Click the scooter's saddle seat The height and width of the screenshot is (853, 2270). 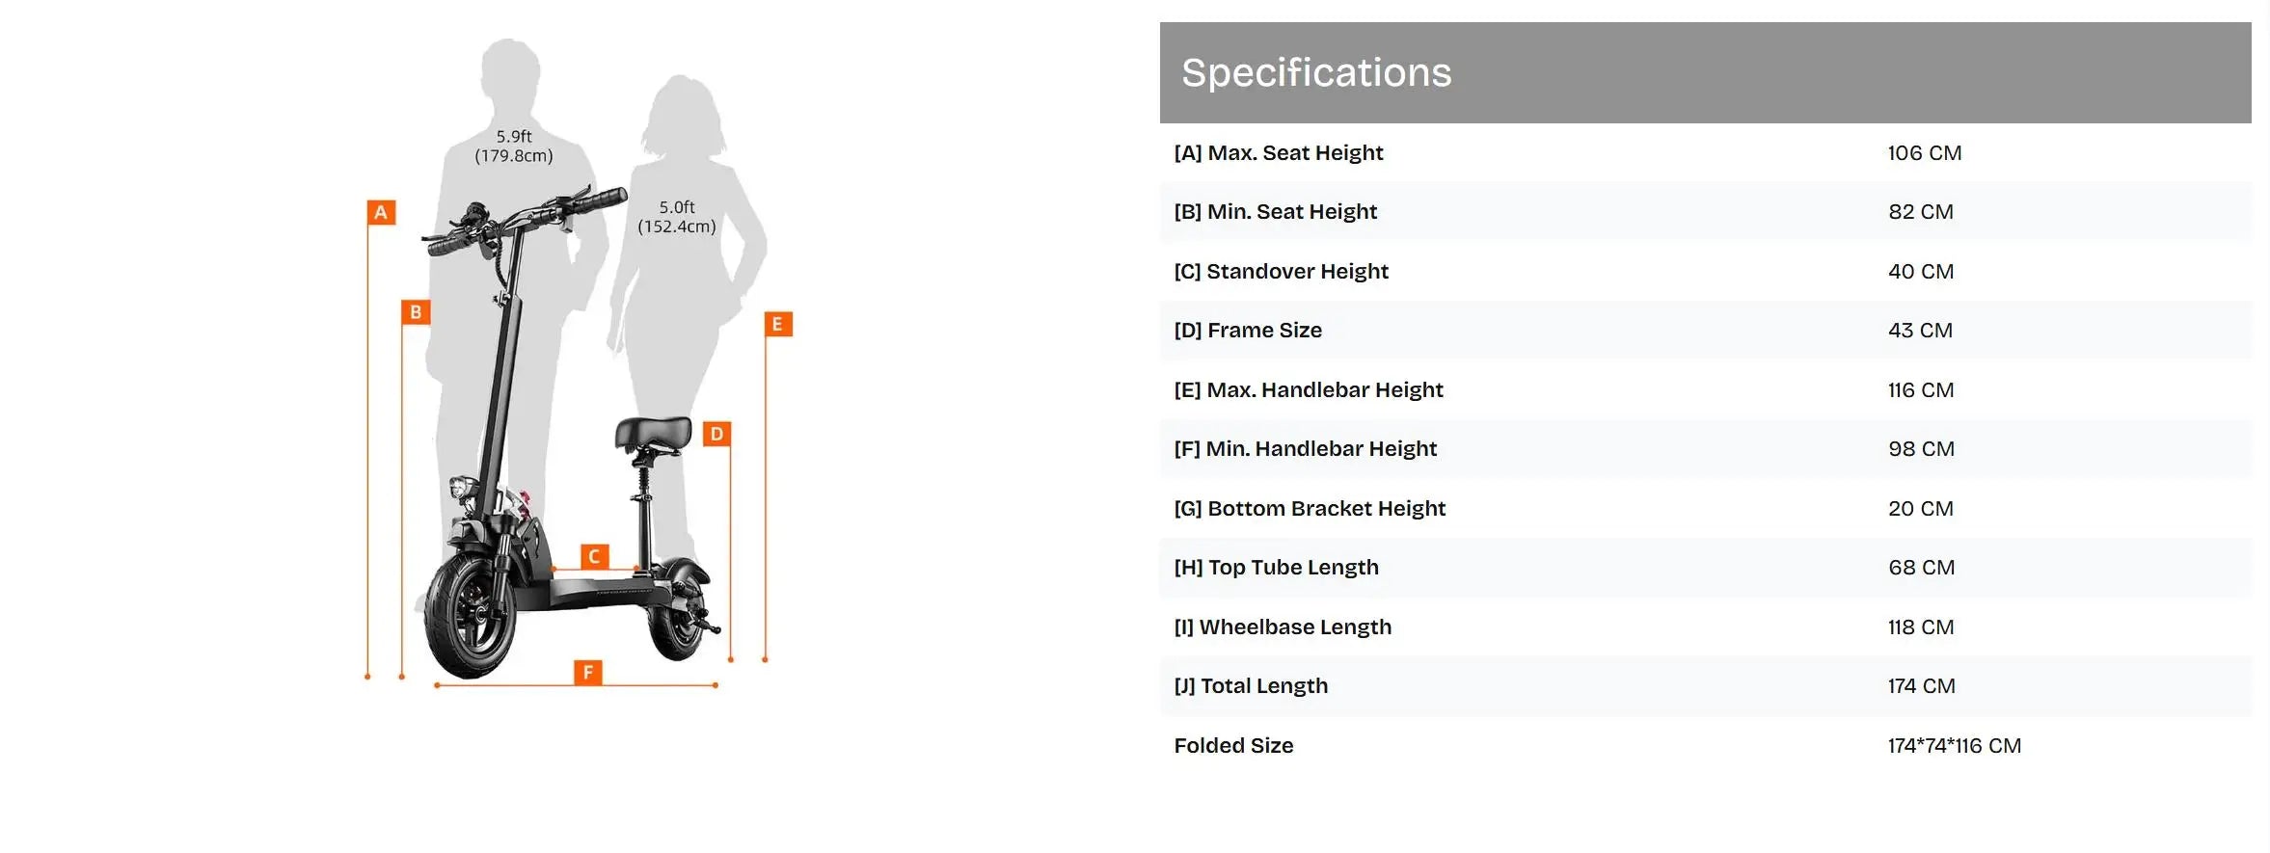coord(655,433)
